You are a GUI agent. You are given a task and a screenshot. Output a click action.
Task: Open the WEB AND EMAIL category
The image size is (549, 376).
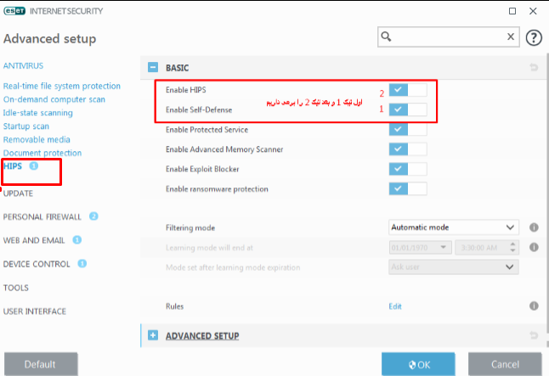(x=34, y=240)
